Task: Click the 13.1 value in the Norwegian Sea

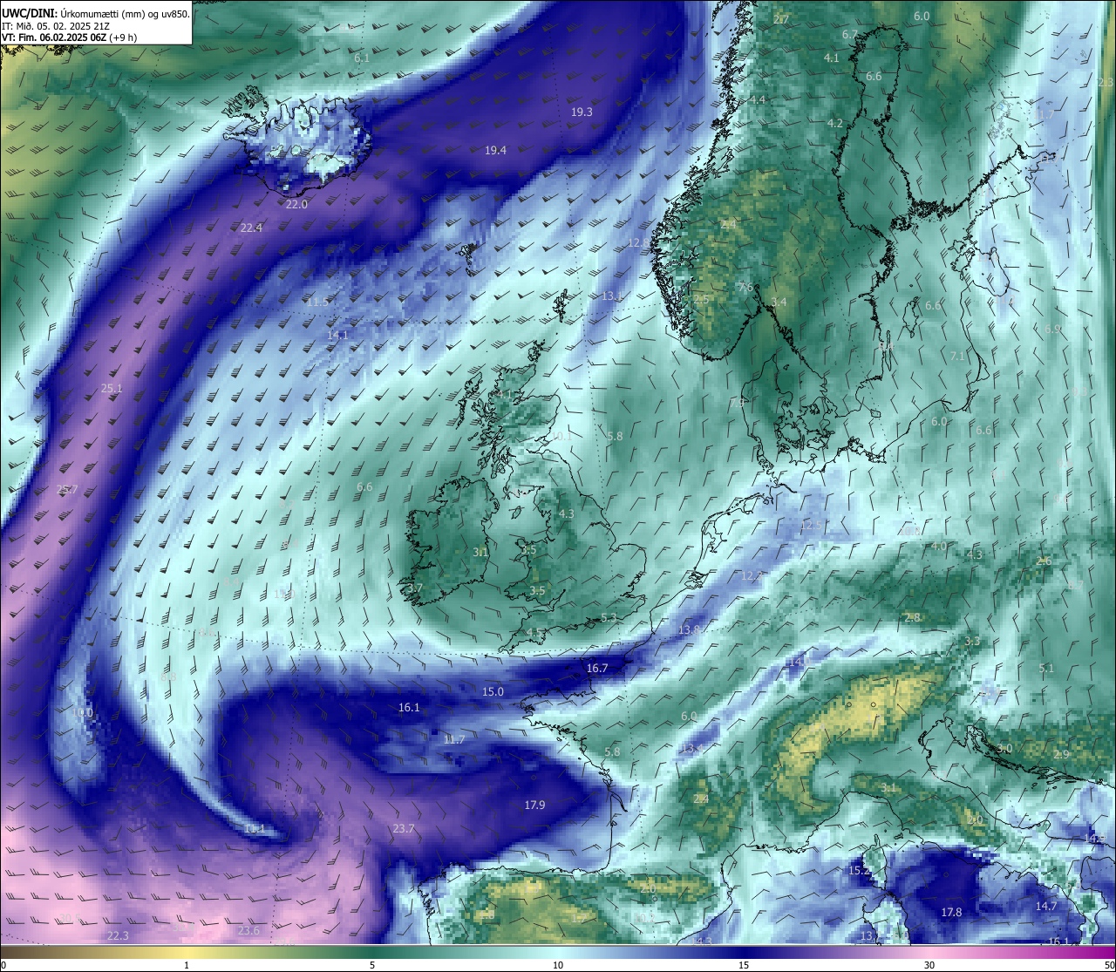Action: click(x=612, y=296)
